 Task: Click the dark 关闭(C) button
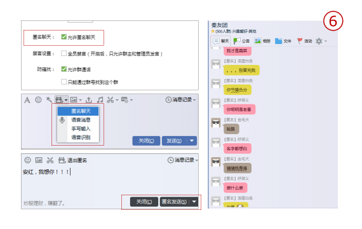click(144, 202)
